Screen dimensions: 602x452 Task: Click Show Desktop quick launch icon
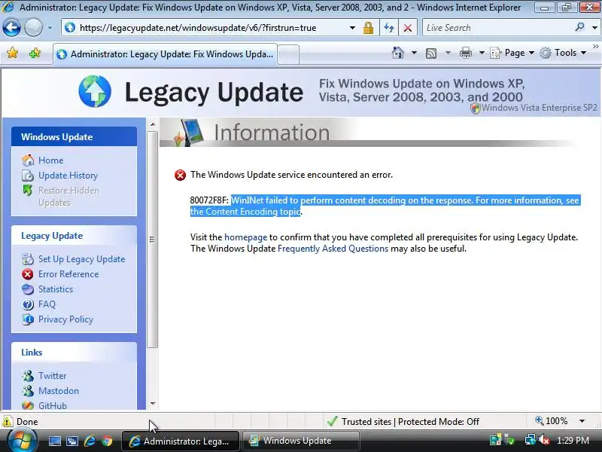point(54,441)
